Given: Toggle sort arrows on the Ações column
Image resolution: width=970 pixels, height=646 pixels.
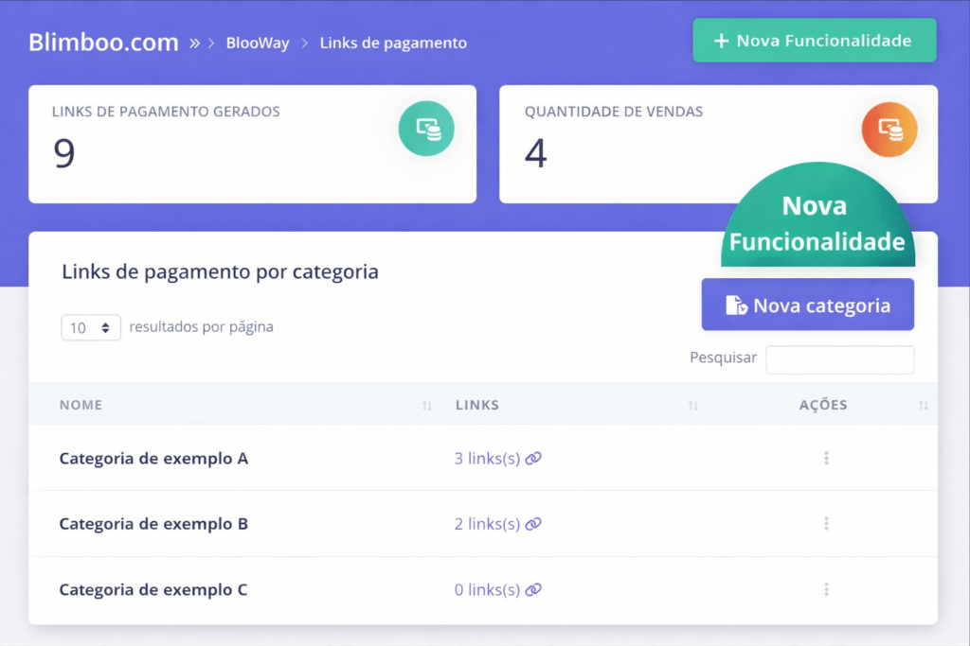Looking at the screenshot, I should (923, 406).
